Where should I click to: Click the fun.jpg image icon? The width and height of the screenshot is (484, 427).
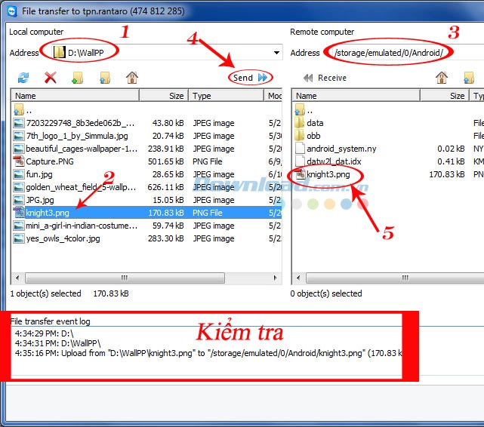click(x=19, y=174)
